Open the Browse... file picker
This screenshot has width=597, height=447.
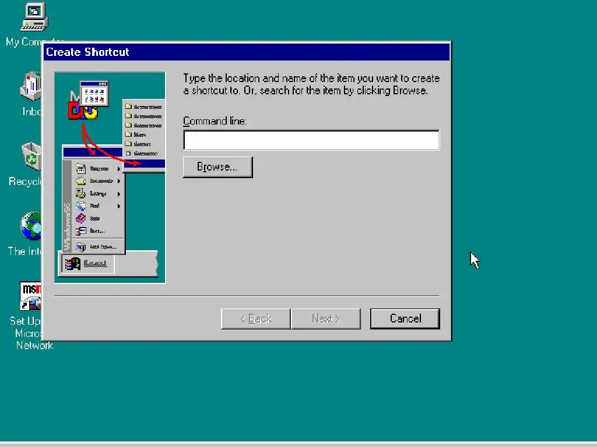[x=217, y=167]
